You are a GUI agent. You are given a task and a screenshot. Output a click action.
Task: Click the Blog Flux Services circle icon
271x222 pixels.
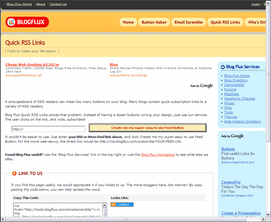(223, 67)
